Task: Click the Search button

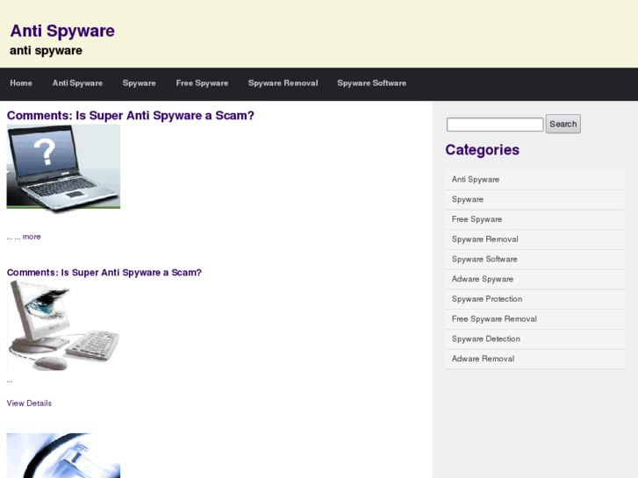Action: [x=563, y=124]
